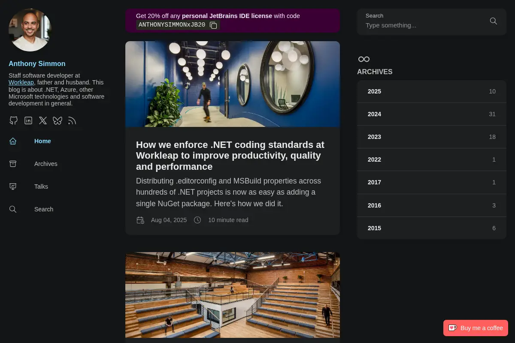Click the ANTHONYSIMMONxJB20 promo code text

click(x=172, y=25)
